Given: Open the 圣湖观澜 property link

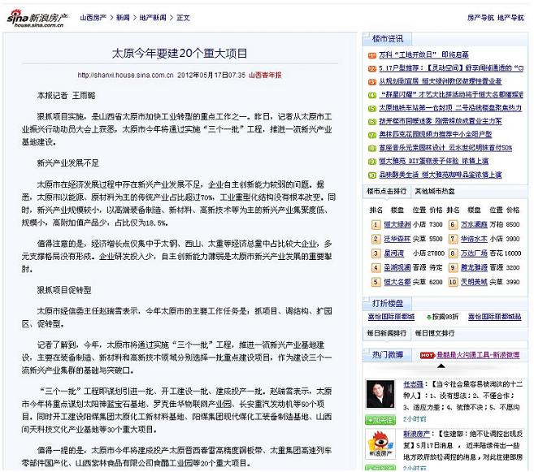Looking at the screenshot, I should coord(397,268).
